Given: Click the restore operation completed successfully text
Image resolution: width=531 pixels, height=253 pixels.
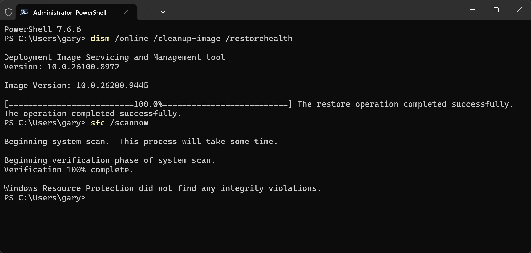Looking at the screenshot, I should pyautogui.click(x=405, y=104).
